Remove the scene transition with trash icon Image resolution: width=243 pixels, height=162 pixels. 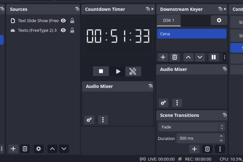point(207,149)
